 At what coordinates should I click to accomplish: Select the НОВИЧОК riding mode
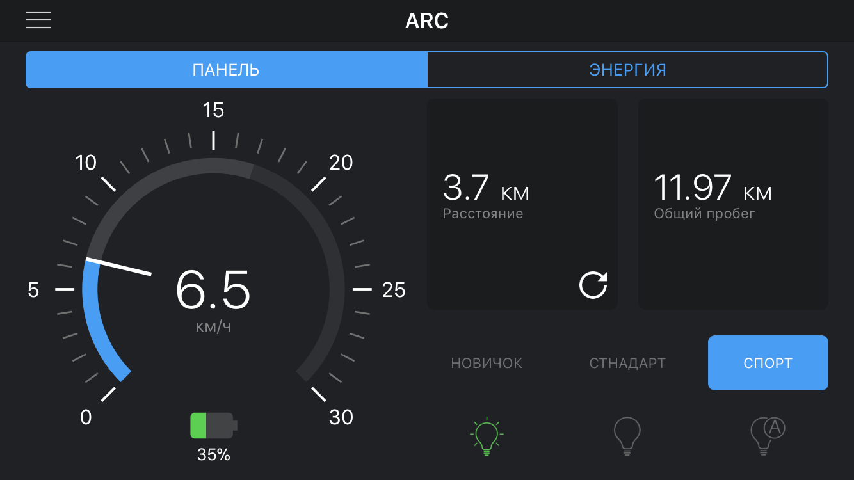click(x=487, y=364)
